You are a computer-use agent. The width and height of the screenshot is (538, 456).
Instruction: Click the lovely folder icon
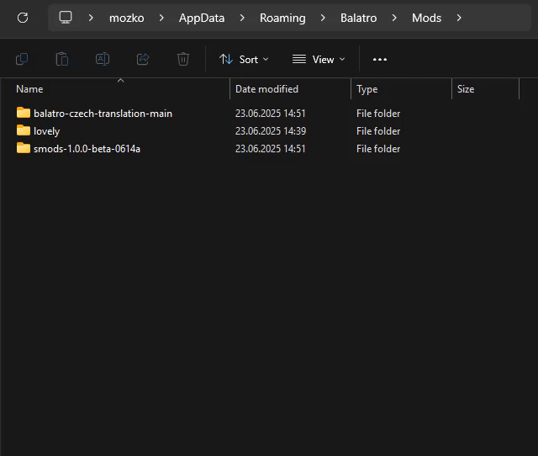[24, 130]
